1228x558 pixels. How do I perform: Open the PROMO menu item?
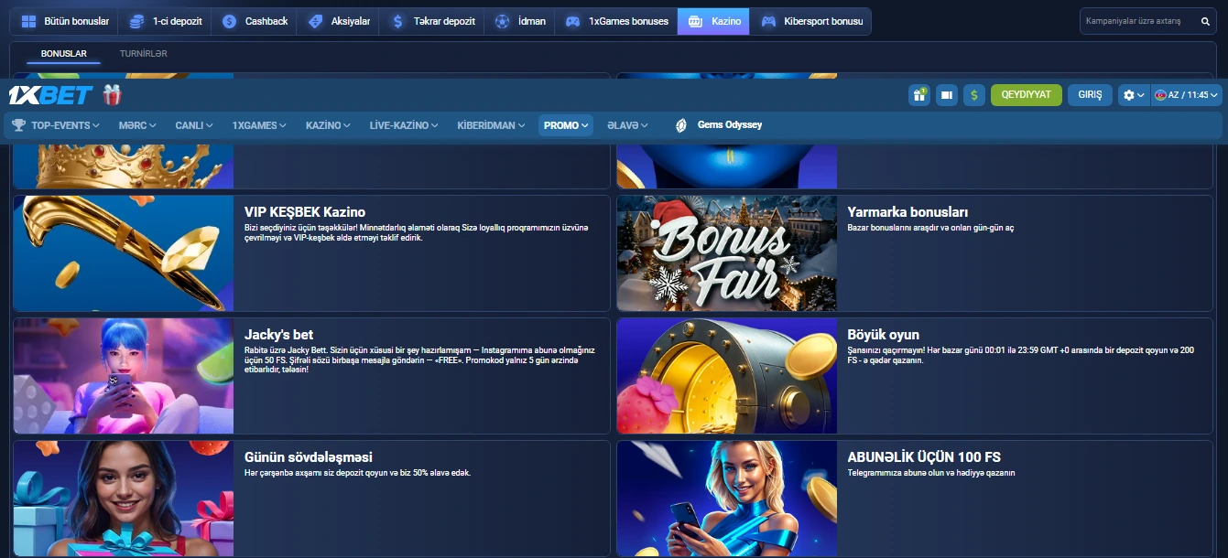(565, 125)
